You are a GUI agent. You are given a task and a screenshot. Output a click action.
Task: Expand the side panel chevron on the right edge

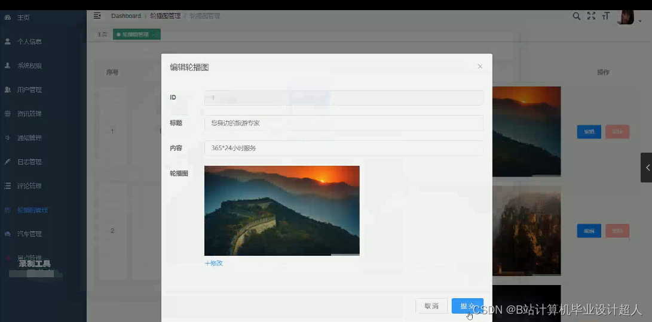click(646, 167)
